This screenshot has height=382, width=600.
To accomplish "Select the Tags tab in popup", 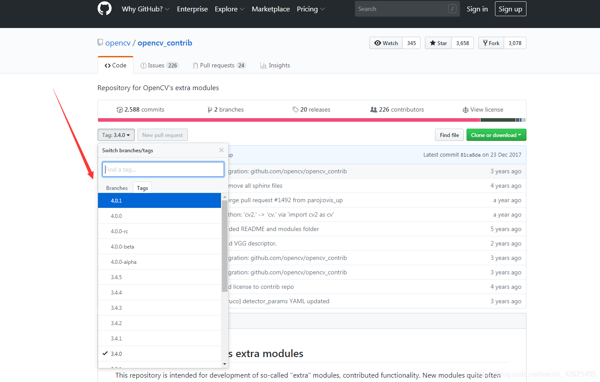I will click(x=143, y=188).
